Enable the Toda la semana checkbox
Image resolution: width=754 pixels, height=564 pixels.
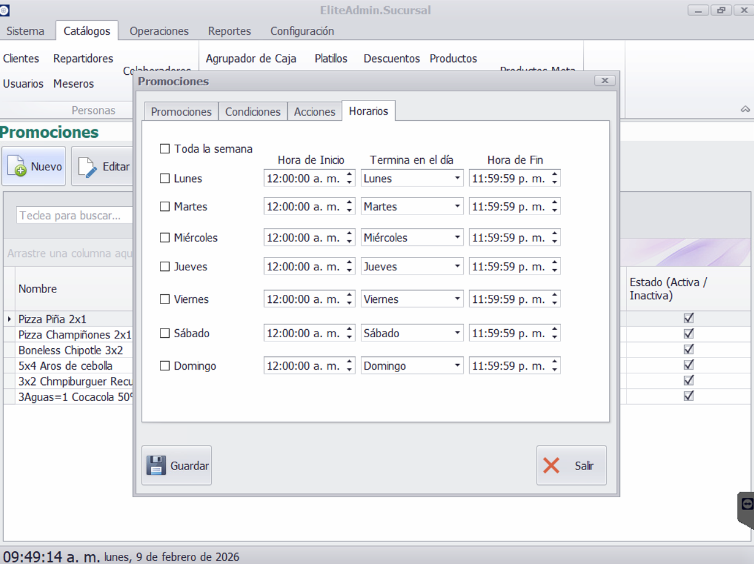pyautogui.click(x=165, y=149)
